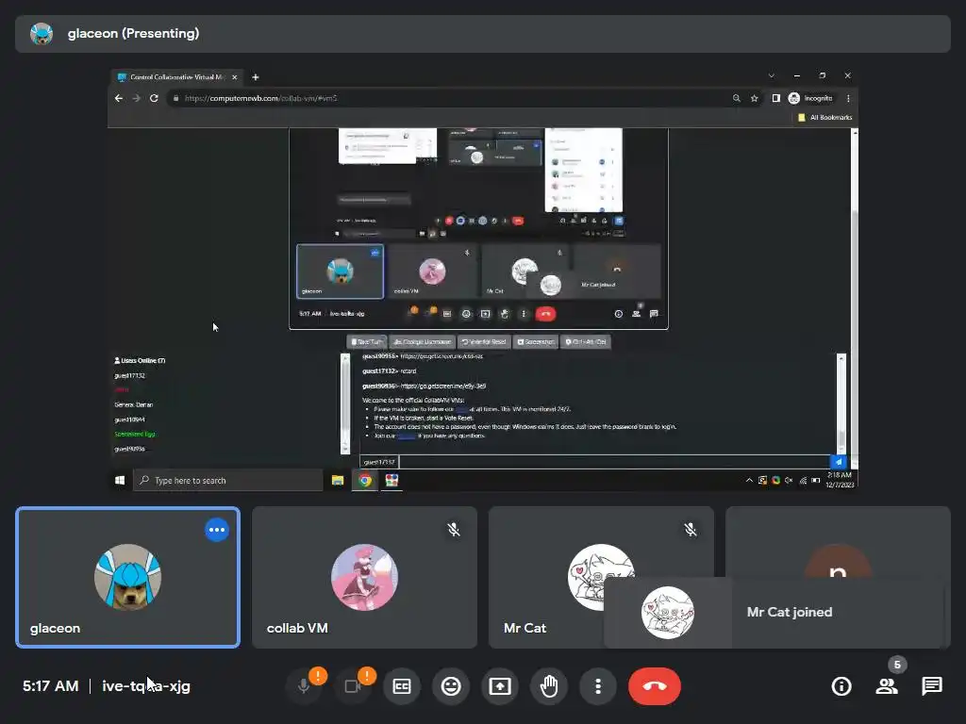Toggle Chrome side panel icon

coord(776,98)
